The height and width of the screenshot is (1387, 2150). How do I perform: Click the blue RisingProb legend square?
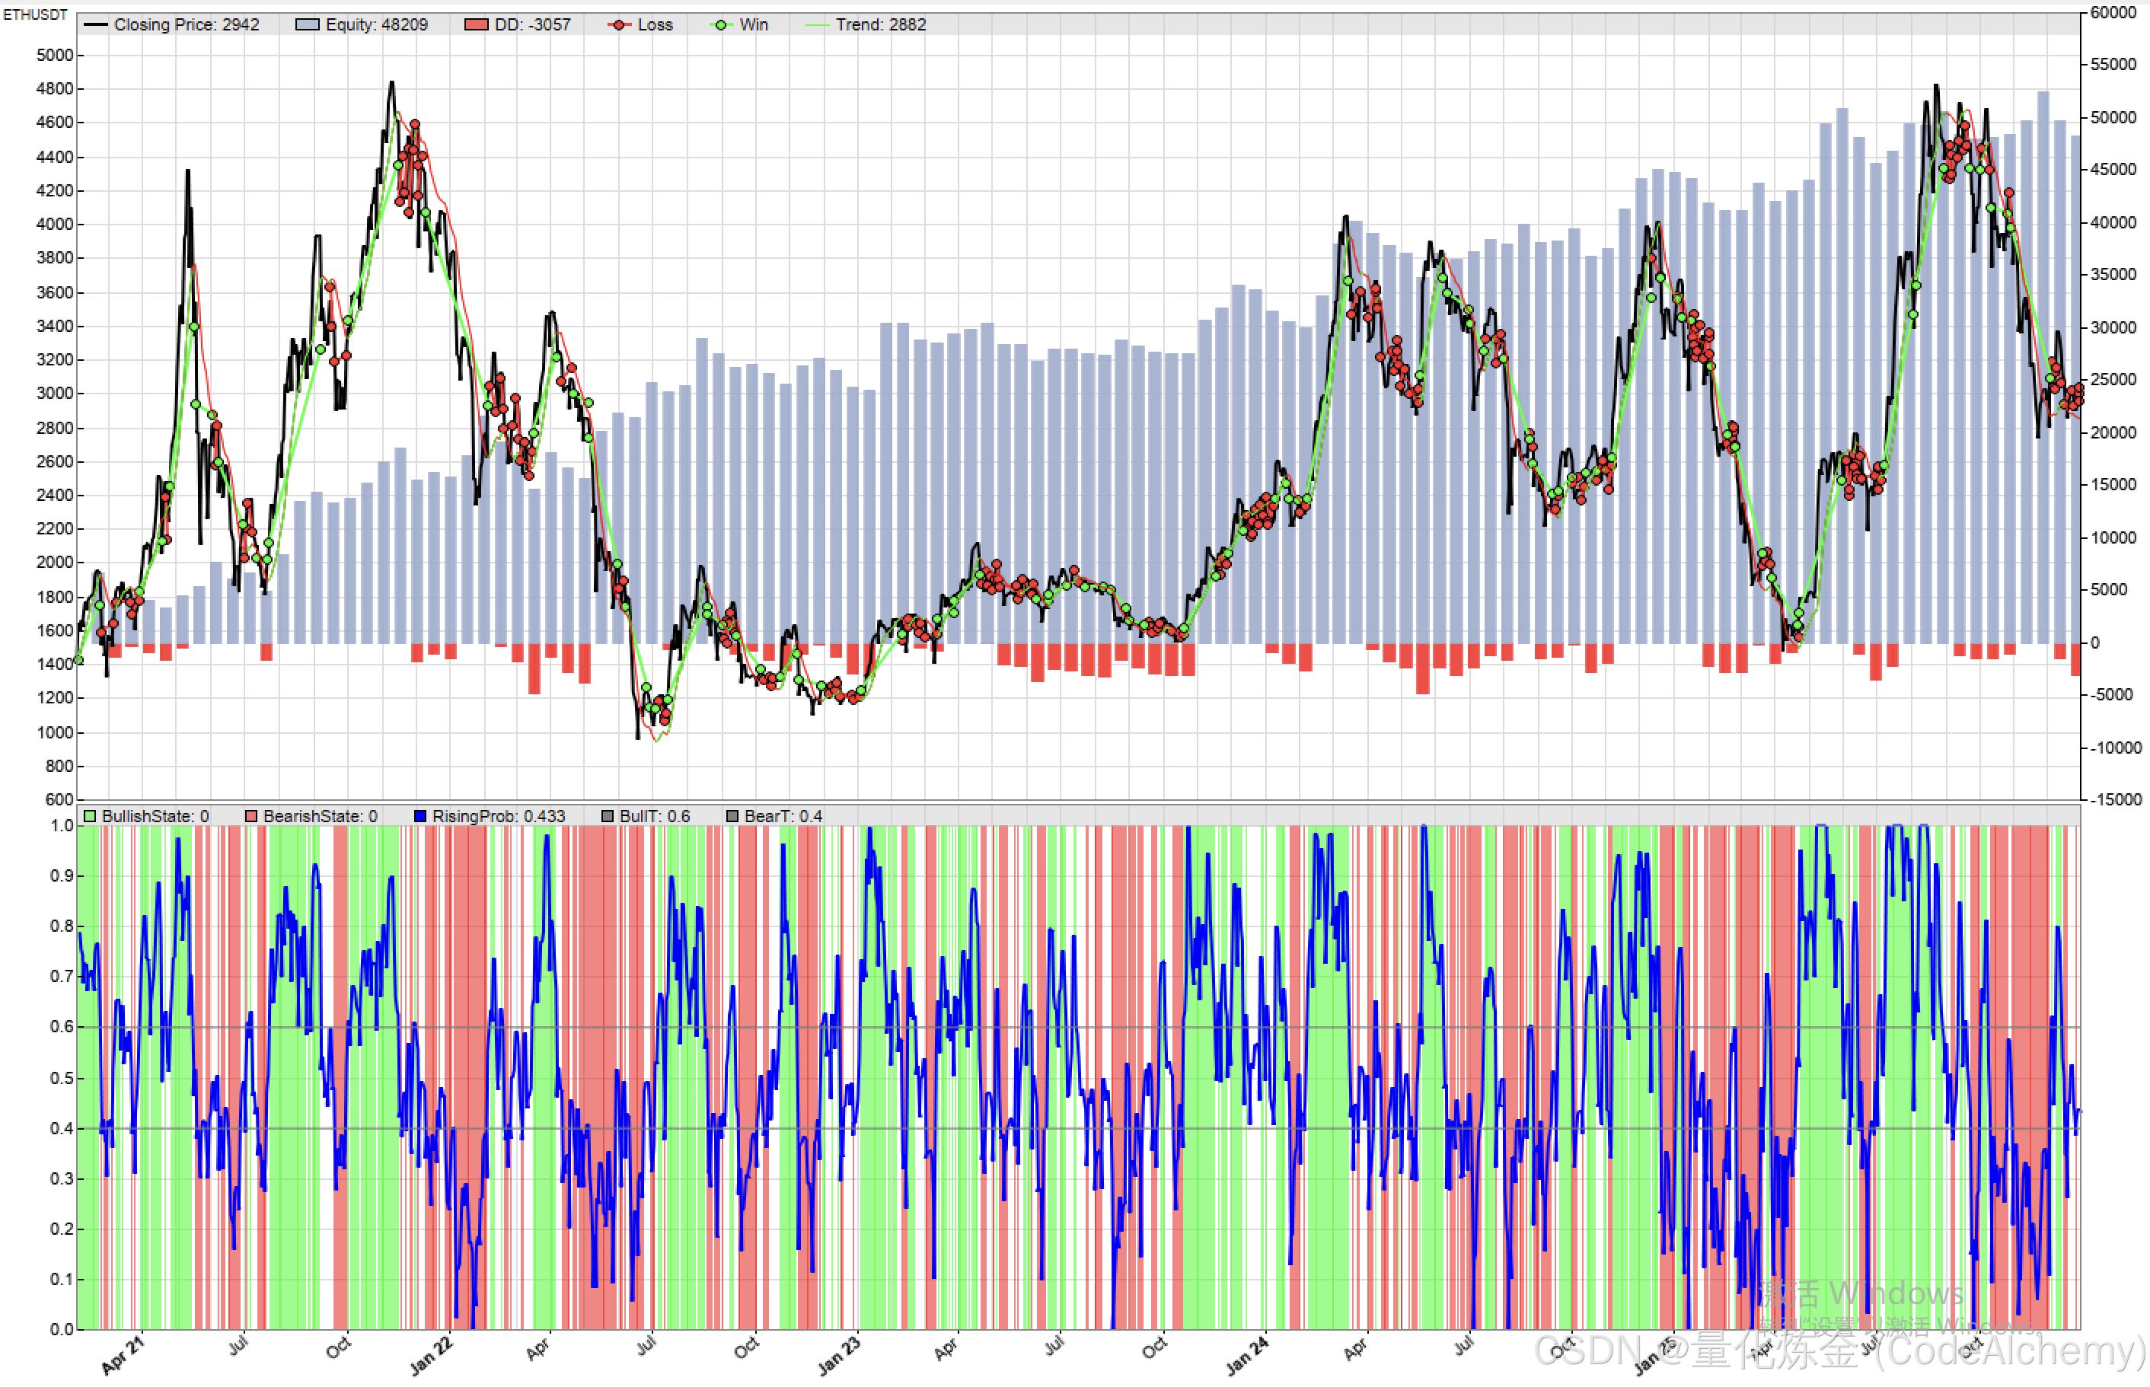pos(419,816)
